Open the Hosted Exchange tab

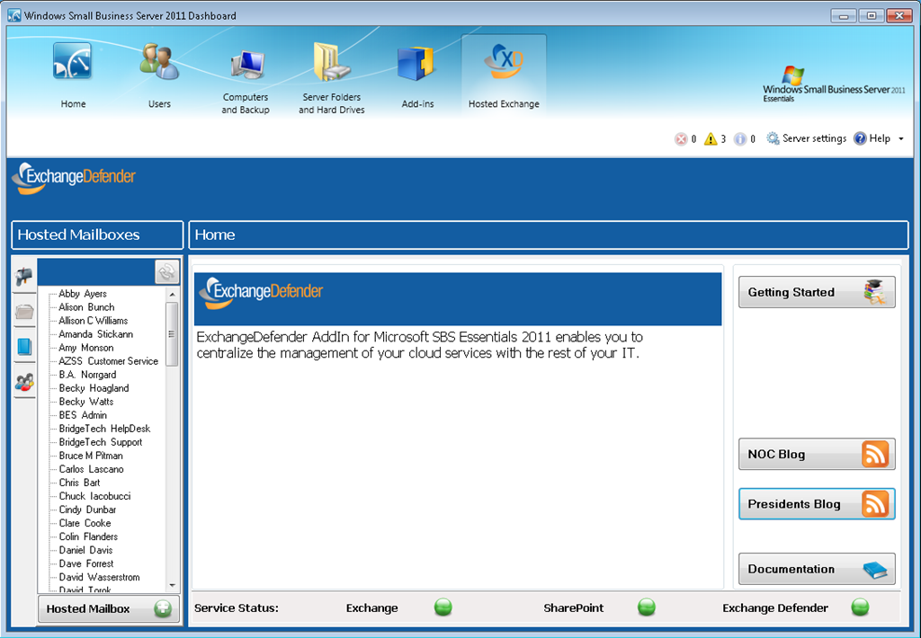504,74
